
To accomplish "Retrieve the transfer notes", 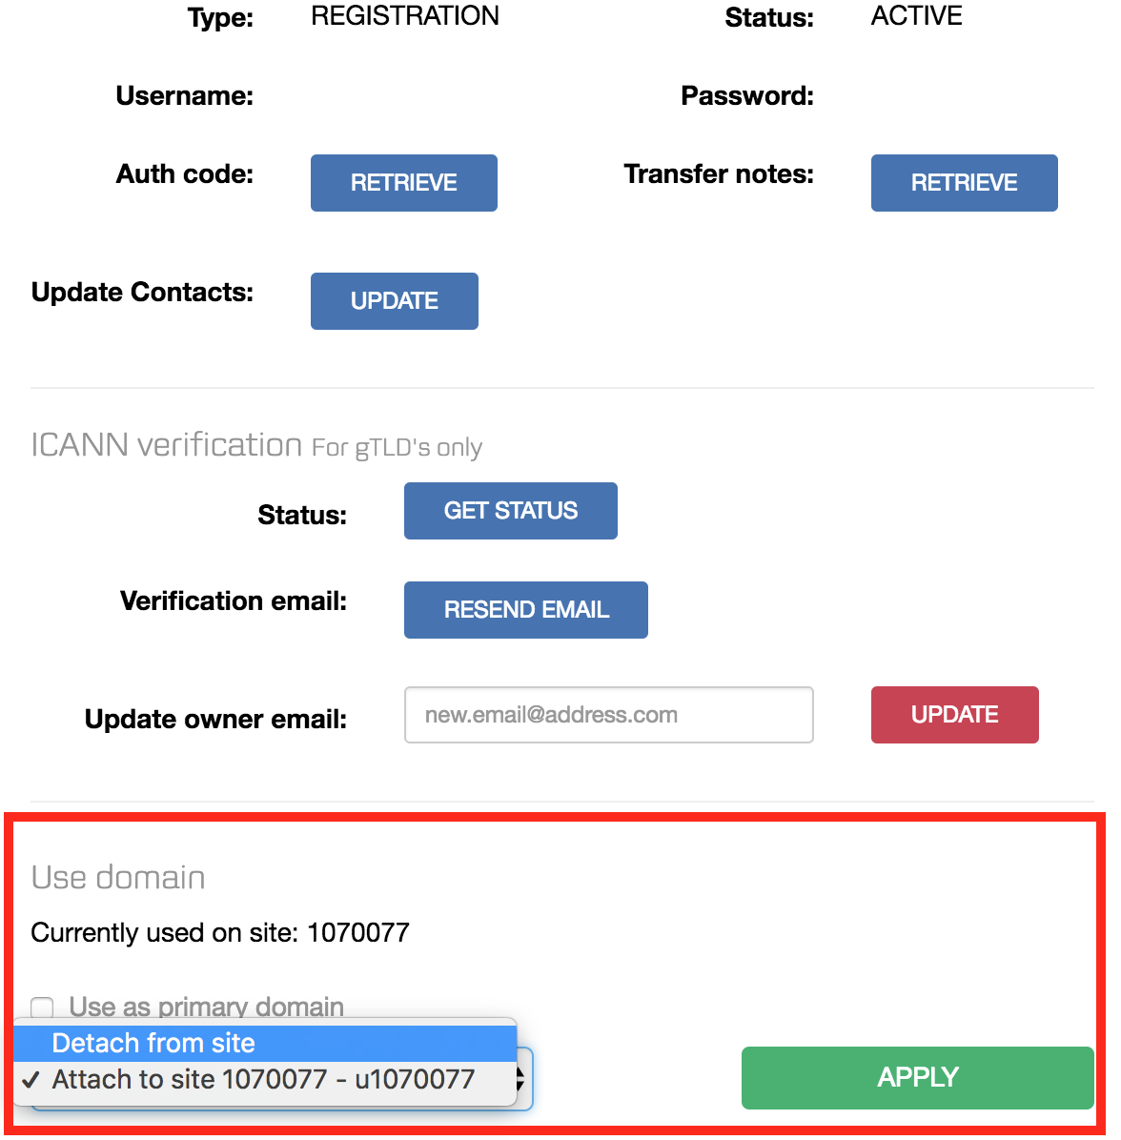I will 964,183.
